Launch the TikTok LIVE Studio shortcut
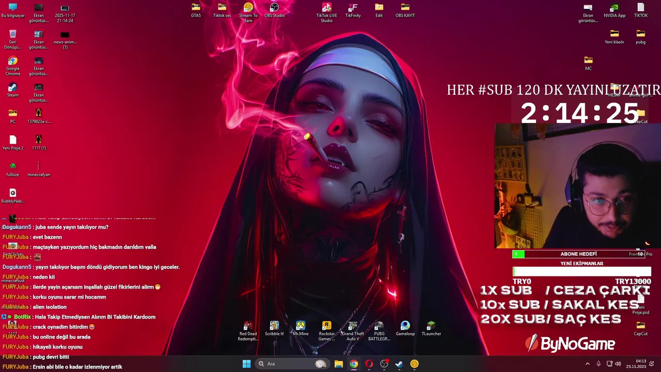This screenshot has height=372, width=661. point(326,13)
